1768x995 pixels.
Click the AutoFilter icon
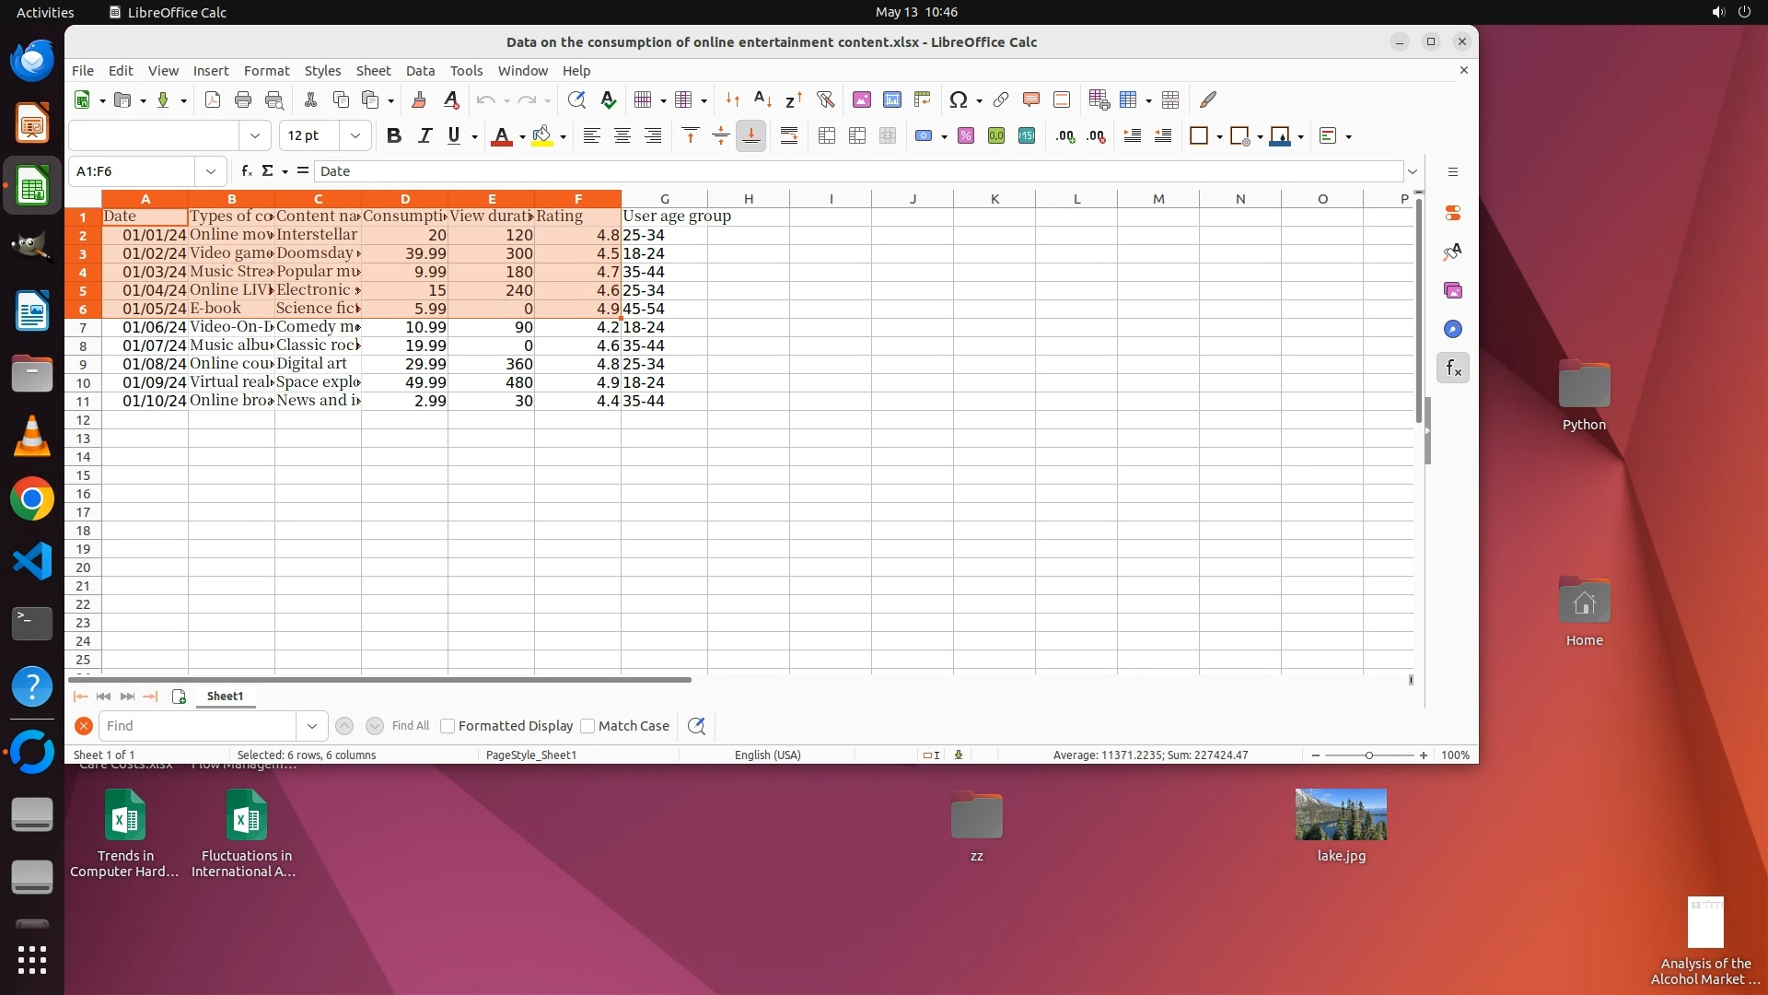pyautogui.click(x=825, y=99)
